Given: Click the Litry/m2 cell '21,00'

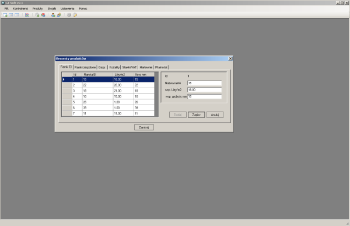Looking at the screenshot, I should [124, 91].
